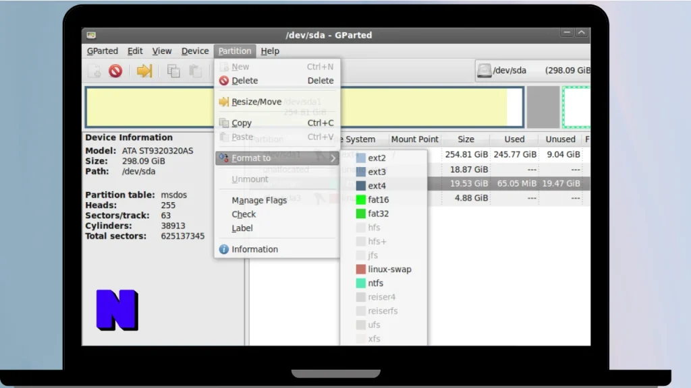This screenshot has width=691, height=388.
Task: Choose Copy from the Partition menu
Action: (277, 123)
